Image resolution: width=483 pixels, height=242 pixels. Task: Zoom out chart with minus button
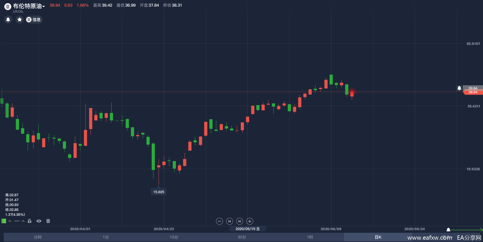click(x=219, y=221)
